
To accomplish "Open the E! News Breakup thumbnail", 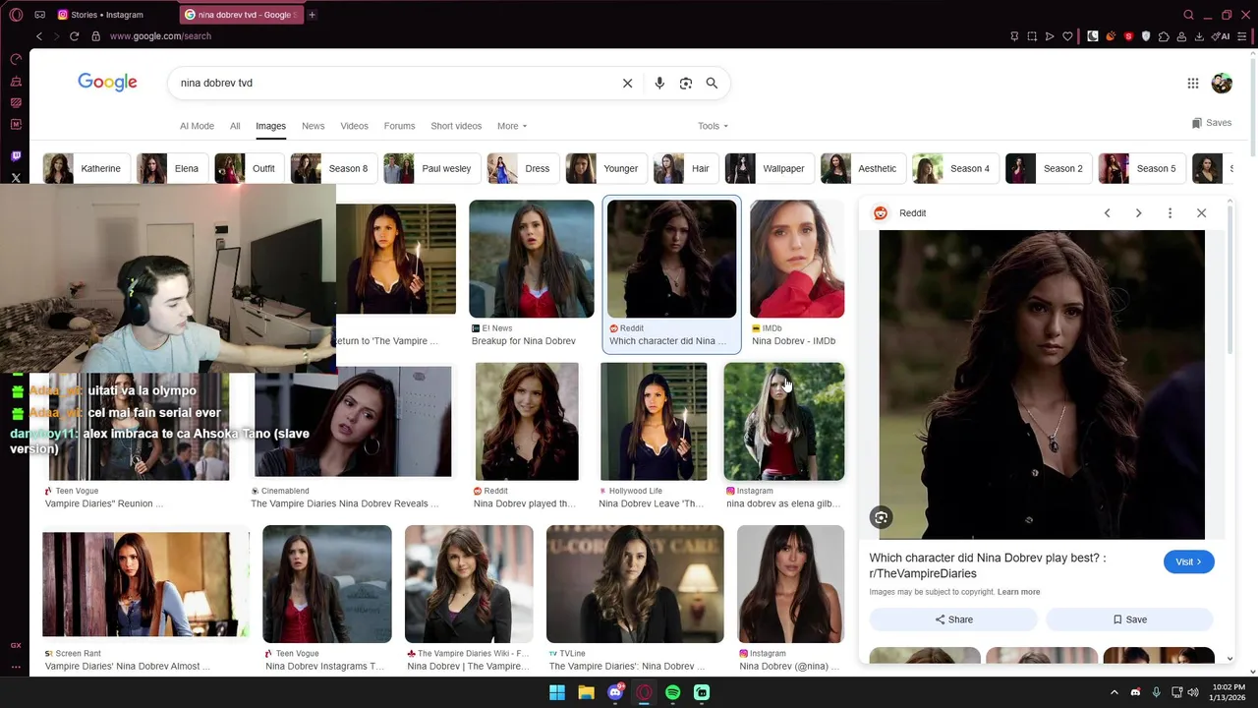I will pyautogui.click(x=532, y=259).
